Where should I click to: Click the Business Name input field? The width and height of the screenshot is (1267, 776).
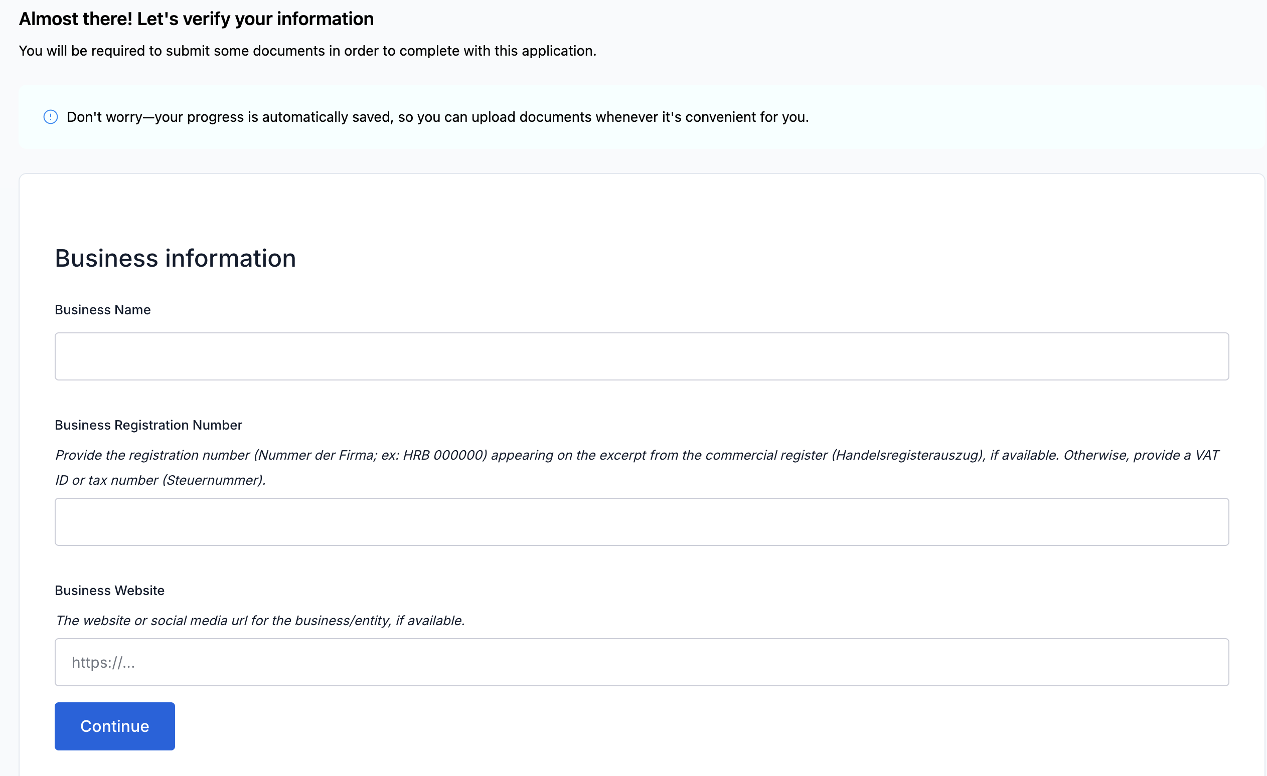pos(641,356)
